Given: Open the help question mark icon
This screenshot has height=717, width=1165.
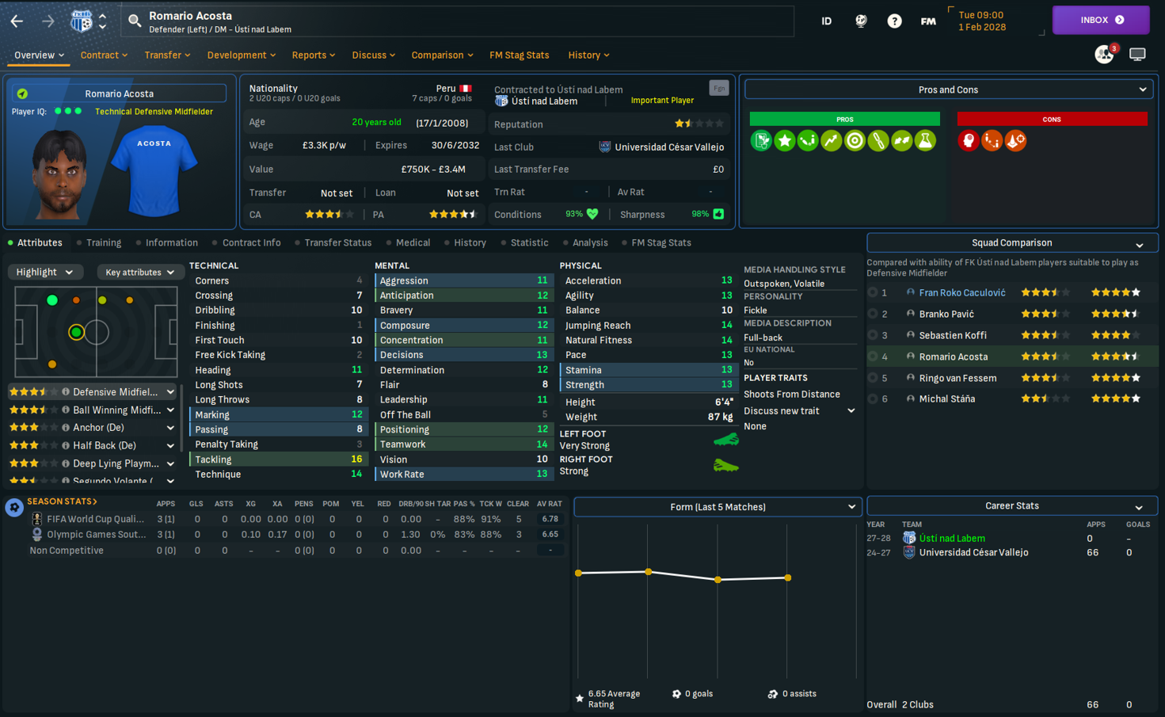Looking at the screenshot, I should [x=894, y=21].
